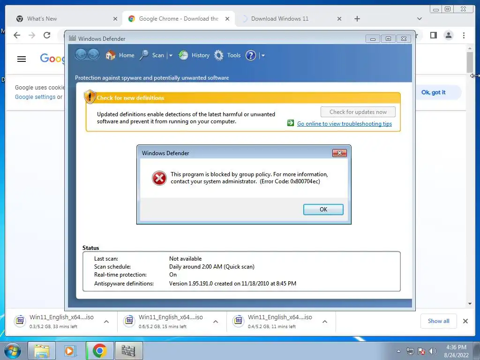Image resolution: width=480 pixels, height=360 pixels.
Task: Open Chrome tab search chevron
Action: 420,19
